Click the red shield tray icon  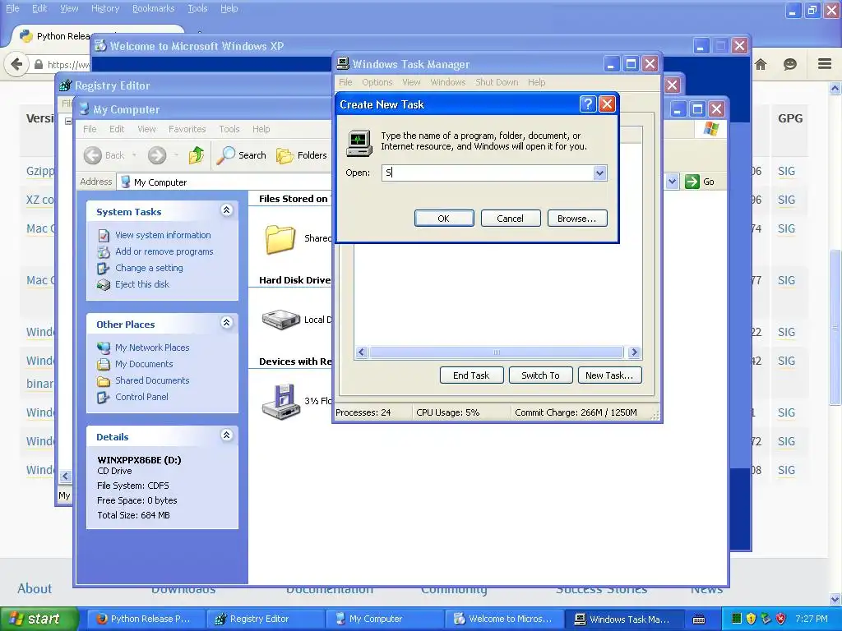click(x=781, y=619)
